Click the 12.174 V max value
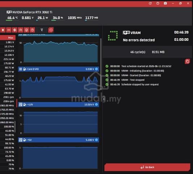The width and height of the screenshot is (193, 174). click(x=9, y=46)
